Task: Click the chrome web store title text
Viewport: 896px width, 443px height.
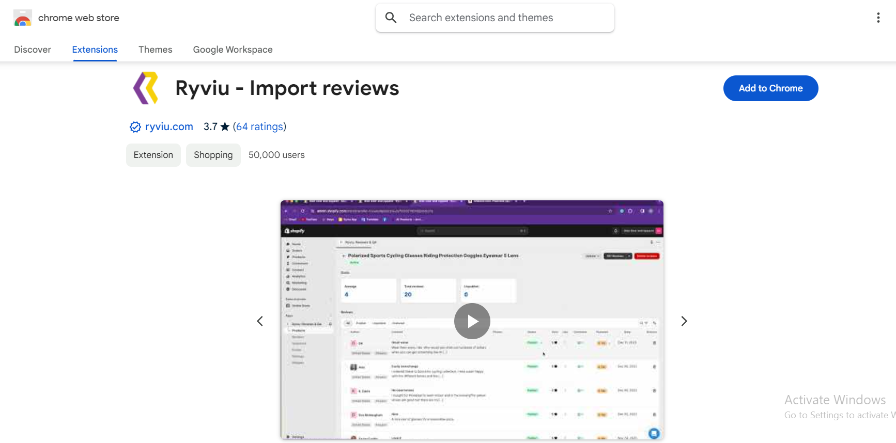Action: [79, 18]
